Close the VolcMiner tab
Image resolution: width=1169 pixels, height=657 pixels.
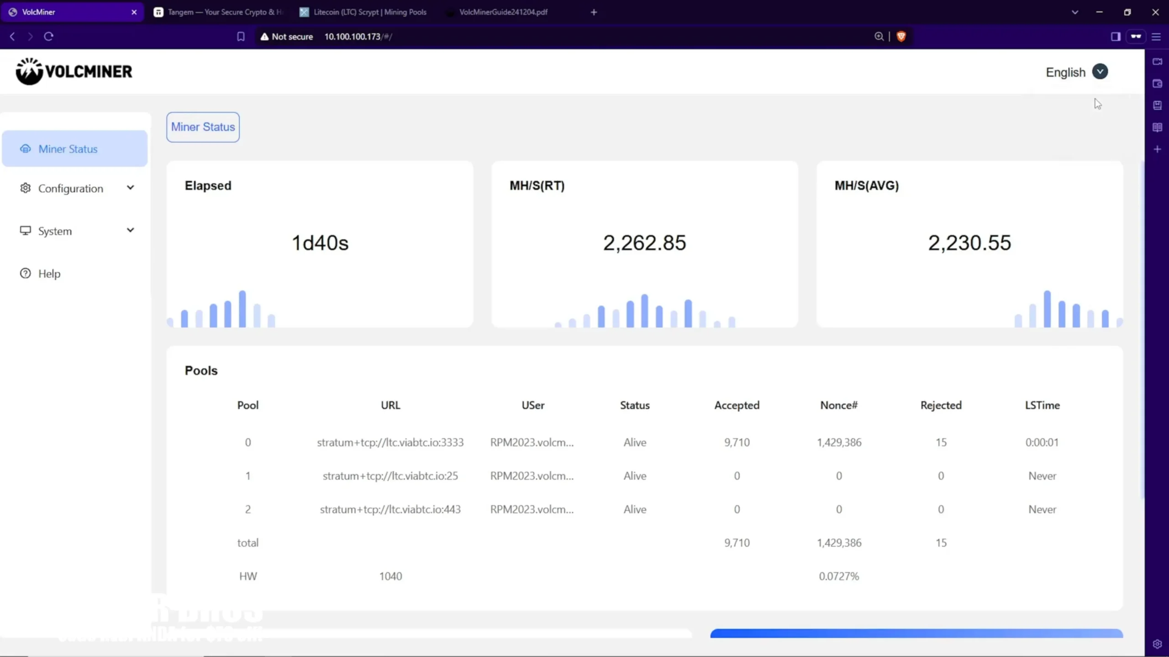click(x=134, y=12)
